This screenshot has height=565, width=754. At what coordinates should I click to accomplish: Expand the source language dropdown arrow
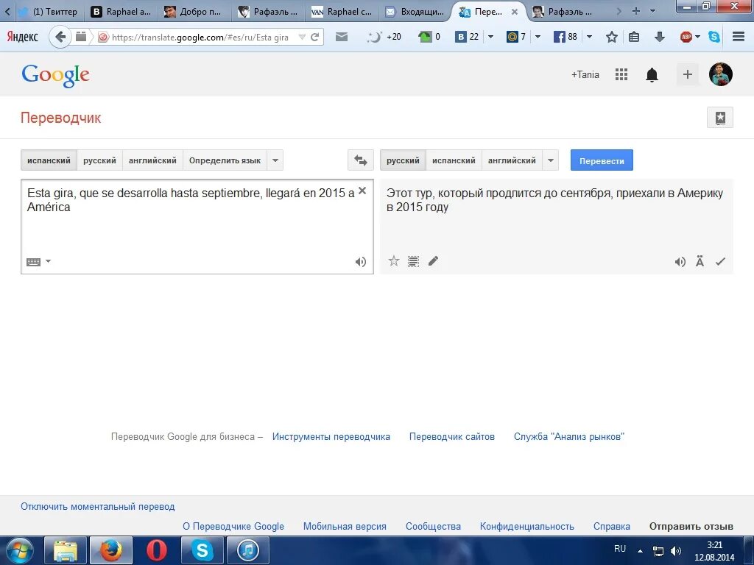(275, 160)
